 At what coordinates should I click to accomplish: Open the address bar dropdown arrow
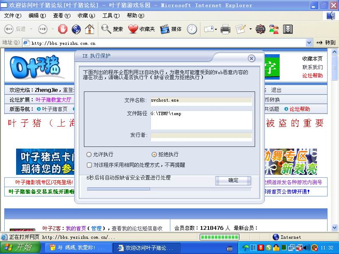(309, 43)
